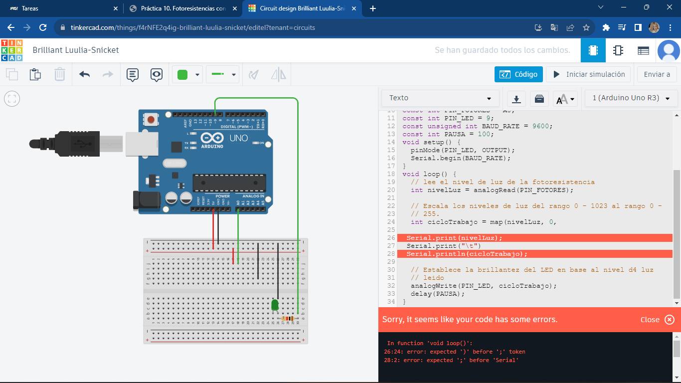Open the notes annotation tool

point(133,75)
